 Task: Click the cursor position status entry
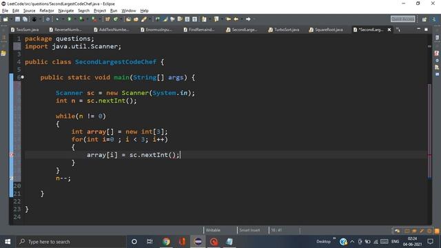pyautogui.click(x=276, y=230)
